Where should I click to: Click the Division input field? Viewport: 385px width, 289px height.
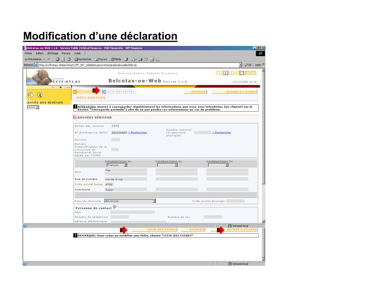(116, 140)
